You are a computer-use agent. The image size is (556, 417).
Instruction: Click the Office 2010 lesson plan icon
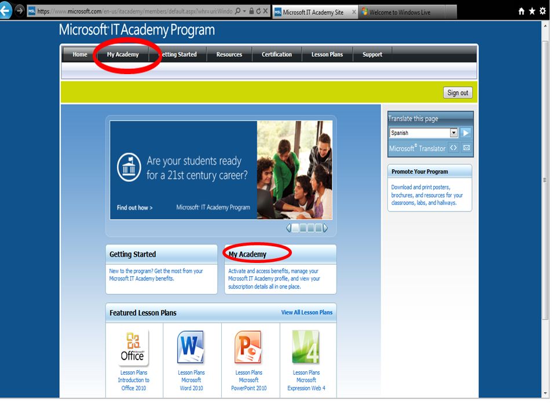coord(133,348)
